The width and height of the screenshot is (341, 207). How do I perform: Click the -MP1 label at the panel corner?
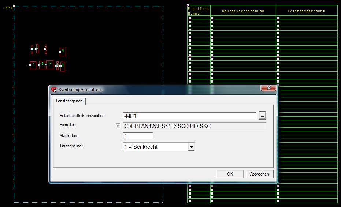8,8
